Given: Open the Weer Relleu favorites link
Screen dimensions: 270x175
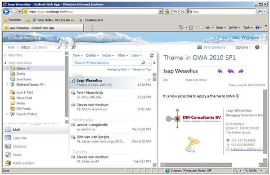Looking at the screenshot, I should click(x=54, y=20).
